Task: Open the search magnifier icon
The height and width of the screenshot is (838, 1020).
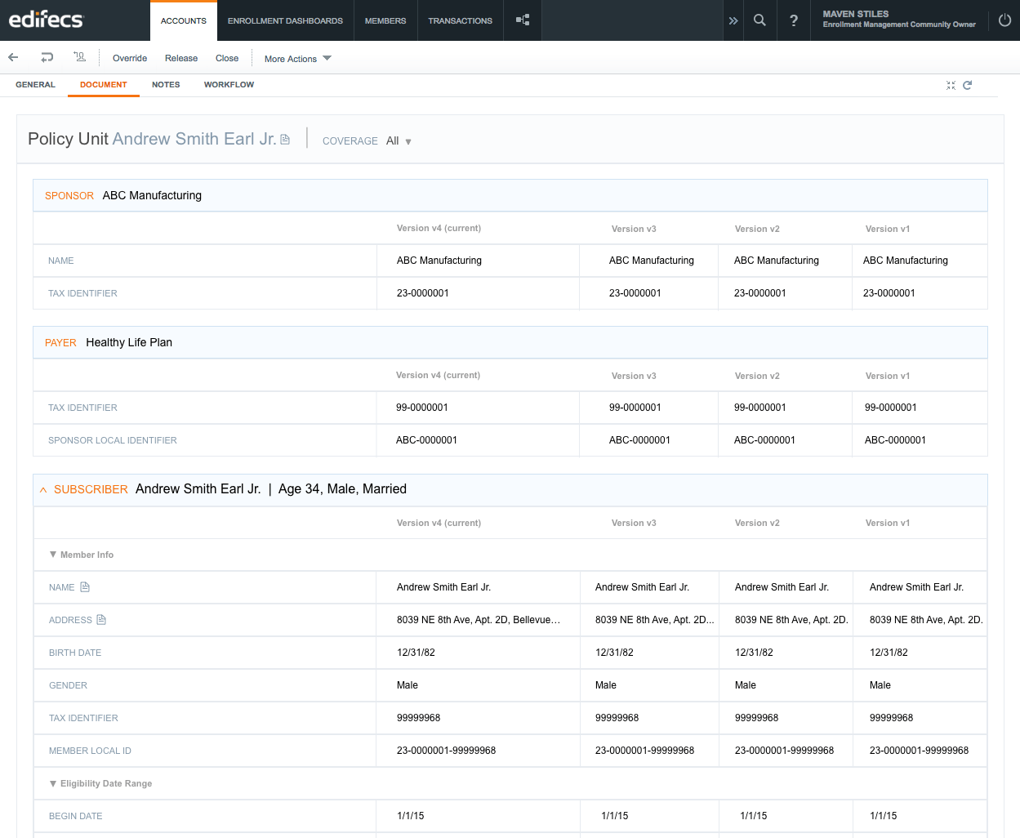Action: (759, 20)
